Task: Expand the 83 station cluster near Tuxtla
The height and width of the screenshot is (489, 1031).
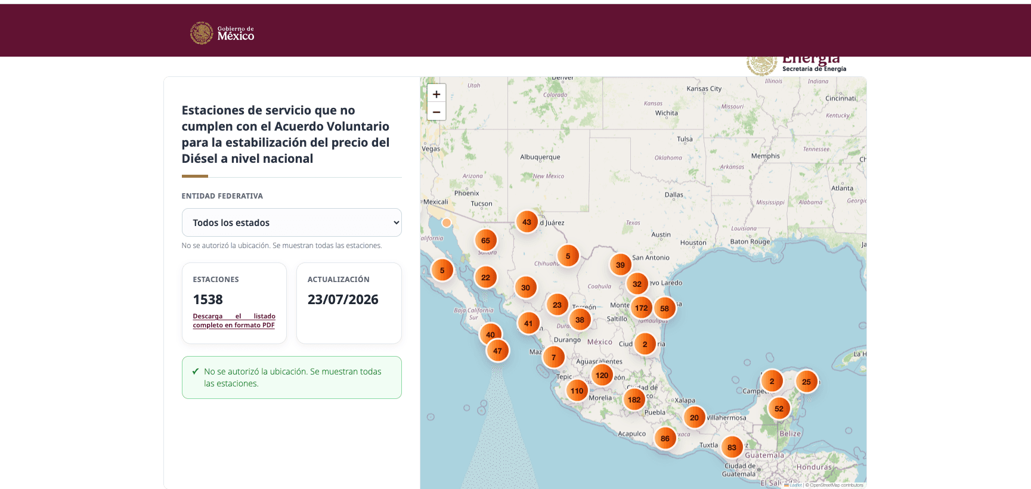Action: point(732,447)
